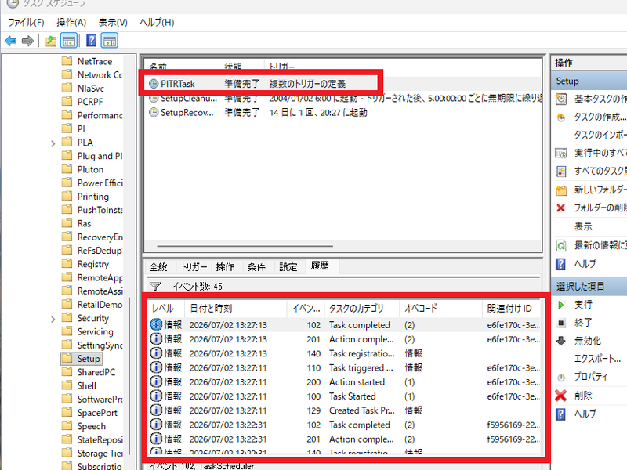Click info icon of first Task completed event
This screenshot has height=470, width=627.
point(156,324)
